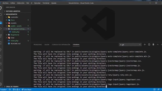Open the Source Control view with badge

tap(1, 22)
